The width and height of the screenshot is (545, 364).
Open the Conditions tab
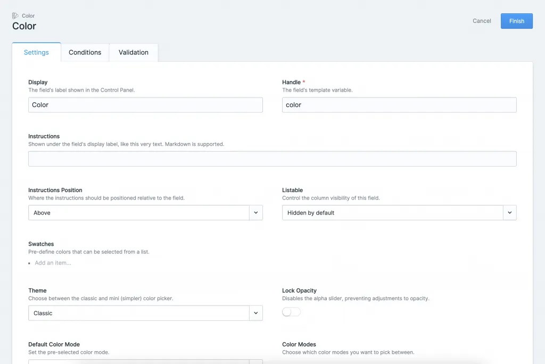click(85, 53)
